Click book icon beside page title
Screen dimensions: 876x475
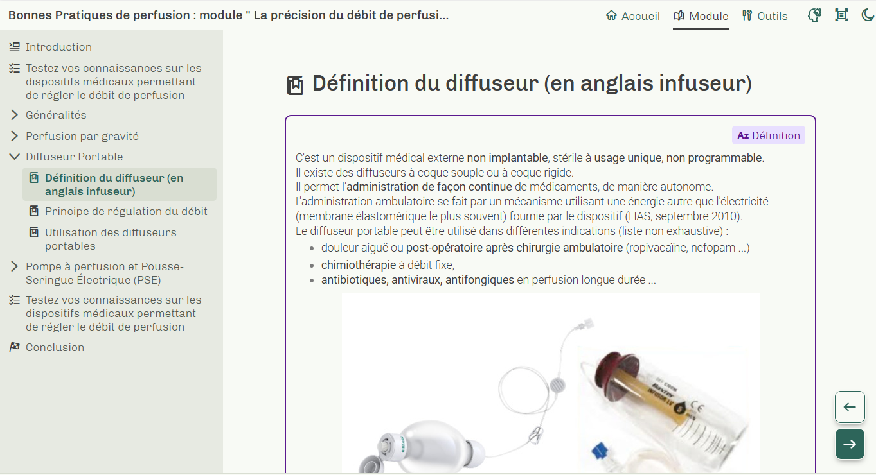coord(295,85)
